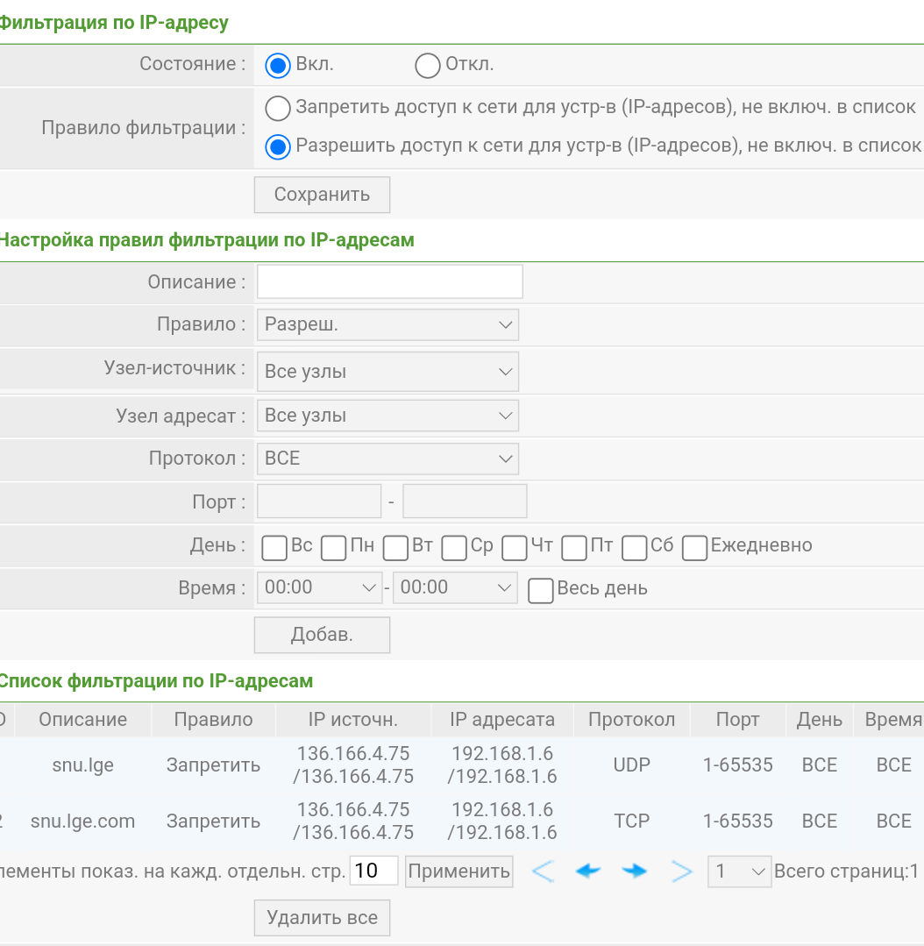This screenshot has width=924, height=946.
Task: Jump to last page using light right chevron
Action: (681, 871)
